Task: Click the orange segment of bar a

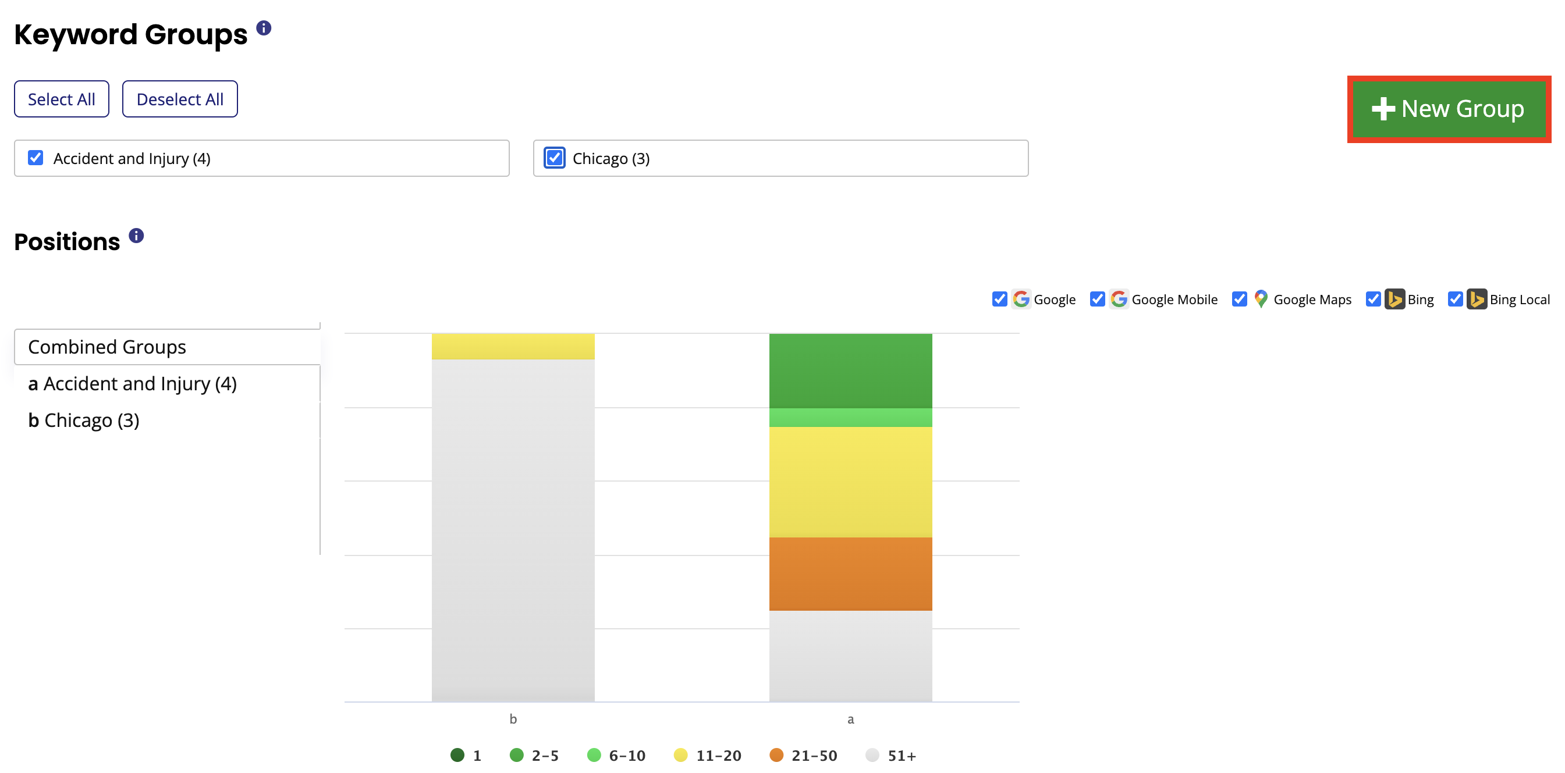Action: coord(850,574)
